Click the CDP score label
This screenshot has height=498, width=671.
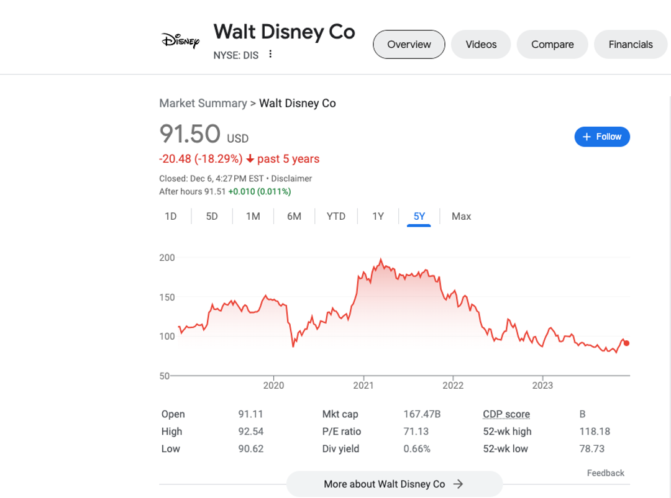click(506, 414)
